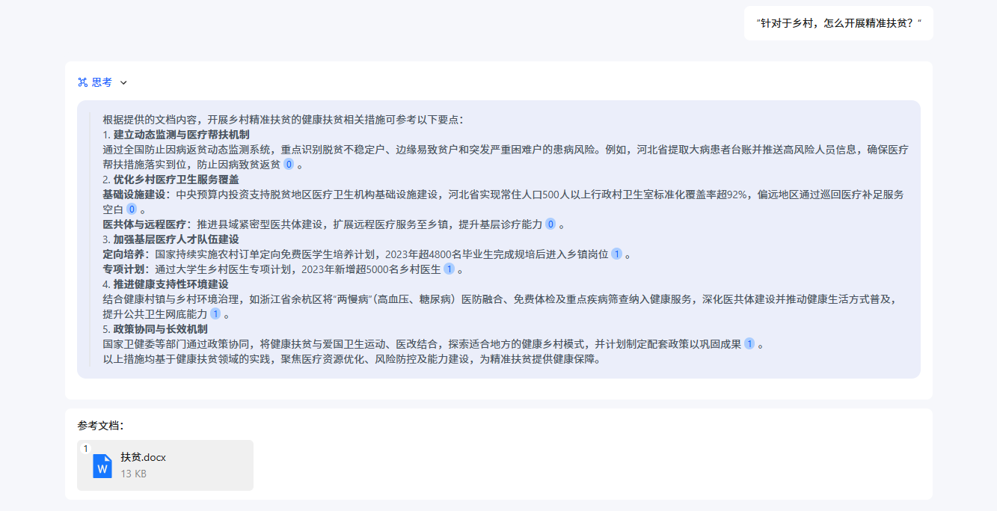Open the 扶贫.docx file name link
The height and width of the screenshot is (511, 997).
click(143, 457)
